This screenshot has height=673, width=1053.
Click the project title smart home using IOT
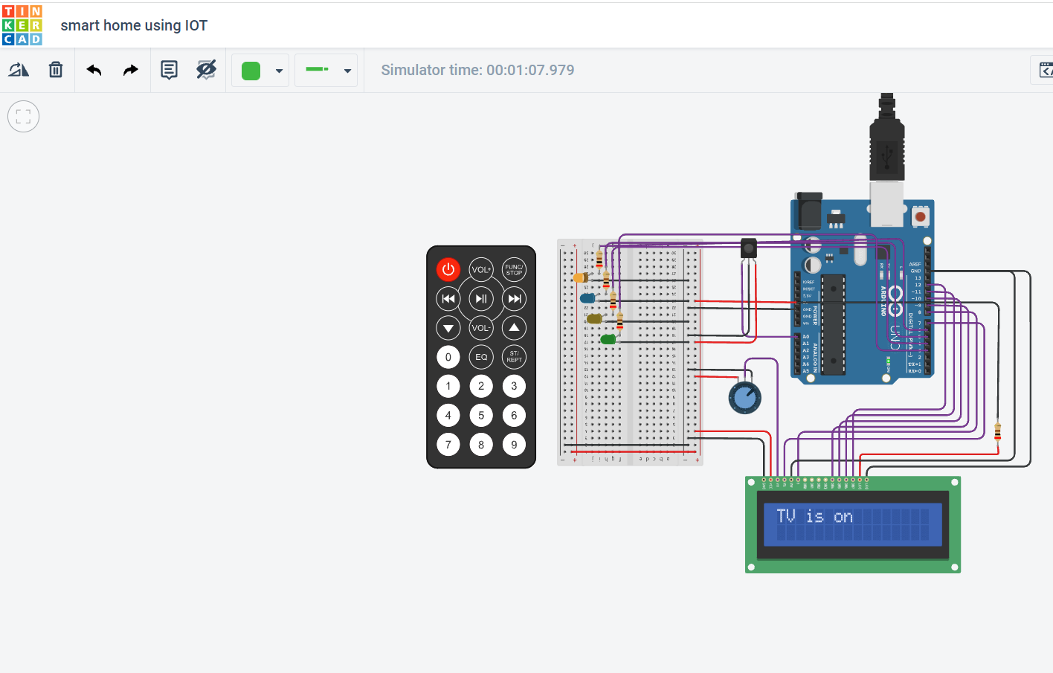(x=134, y=25)
